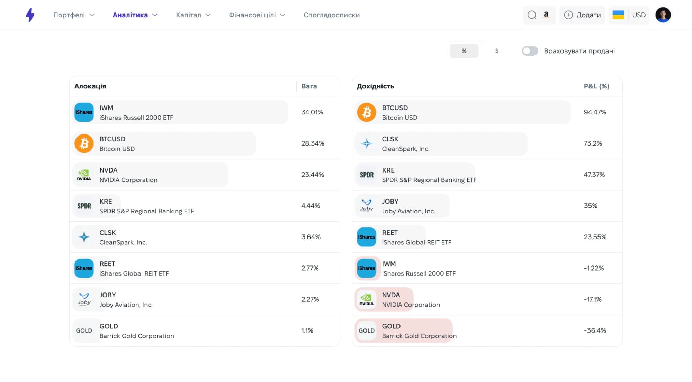Click the Додати button label
The height and width of the screenshot is (382, 692).
point(588,15)
